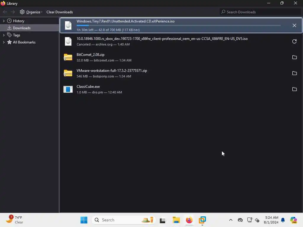
Task: Select the VMware-workstation-full zip file name
Action: (112, 71)
